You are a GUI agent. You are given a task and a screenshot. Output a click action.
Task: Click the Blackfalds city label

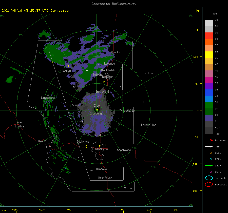[x=108, y=70]
